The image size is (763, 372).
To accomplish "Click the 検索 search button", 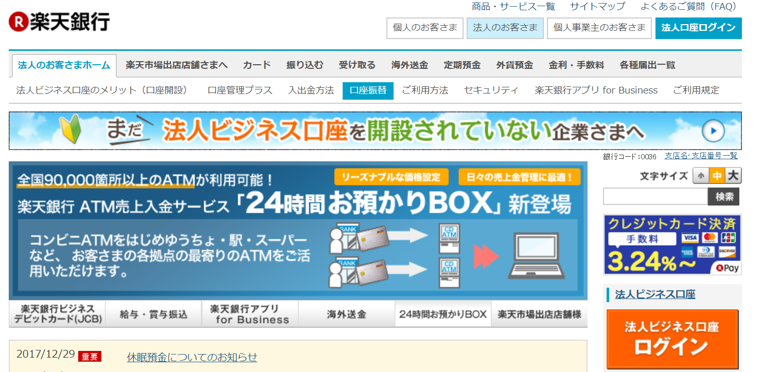I will (724, 197).
